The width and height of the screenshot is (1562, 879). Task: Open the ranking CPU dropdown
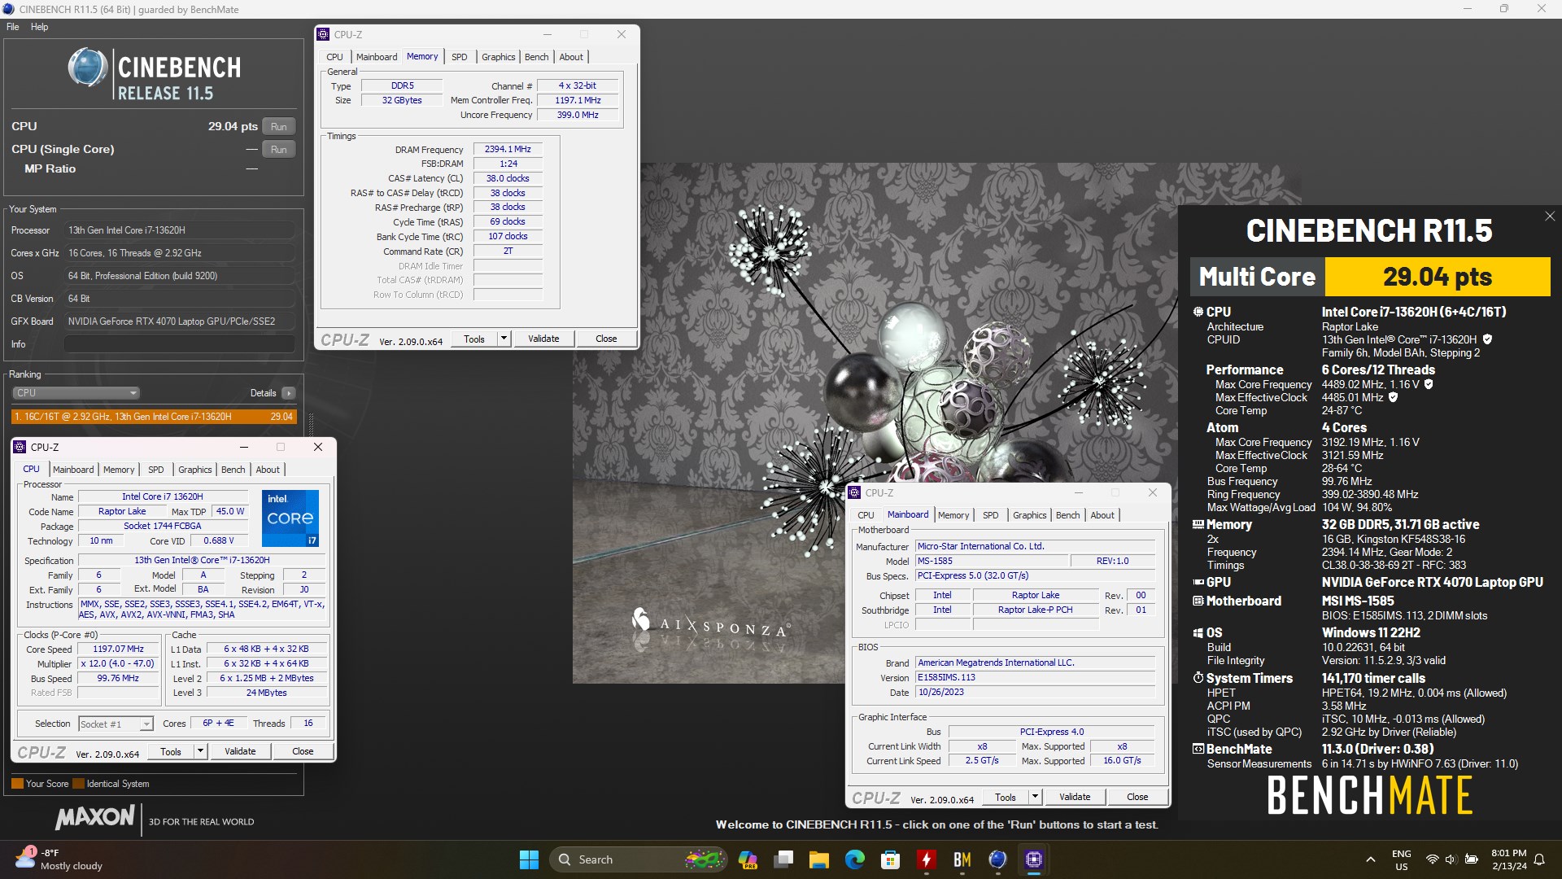coord(76,393)
